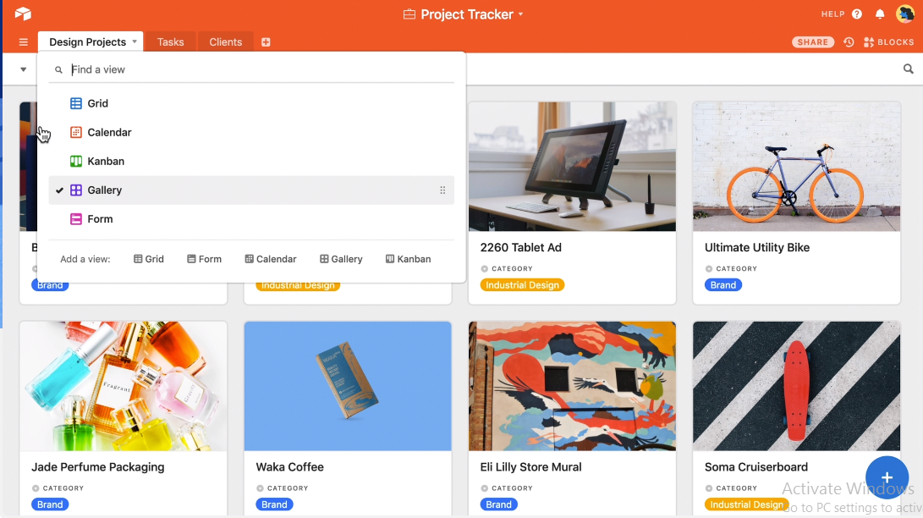Click Brand tag on Waka Coffee
The height and width of the screenshot is (518, 923).
point(274,504)
